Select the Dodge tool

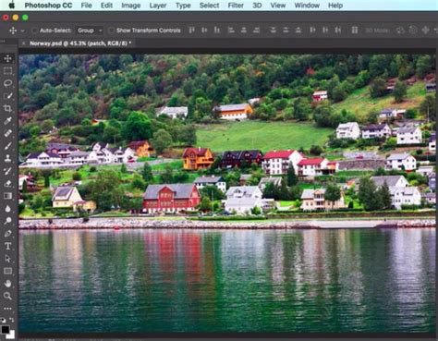tap(7, 221)
